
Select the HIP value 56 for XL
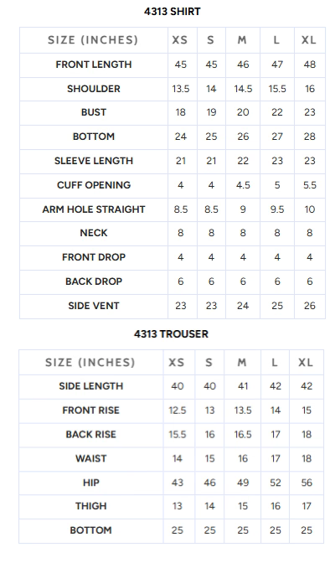pyautogui.click(x=307, y=483)
